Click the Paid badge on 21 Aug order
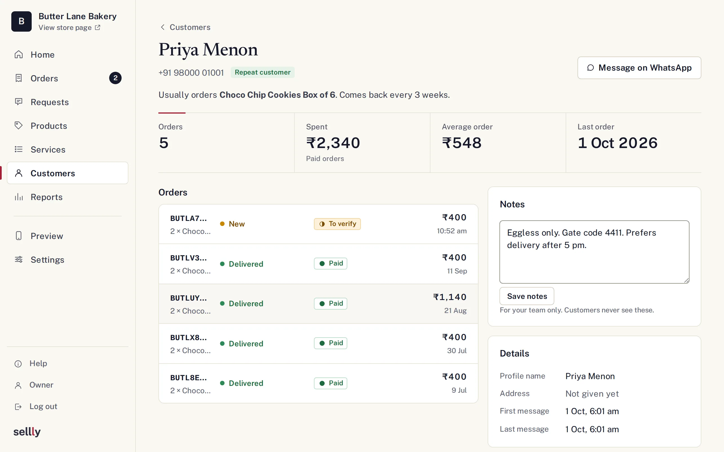Screen dimensions: 724x452 330,303
